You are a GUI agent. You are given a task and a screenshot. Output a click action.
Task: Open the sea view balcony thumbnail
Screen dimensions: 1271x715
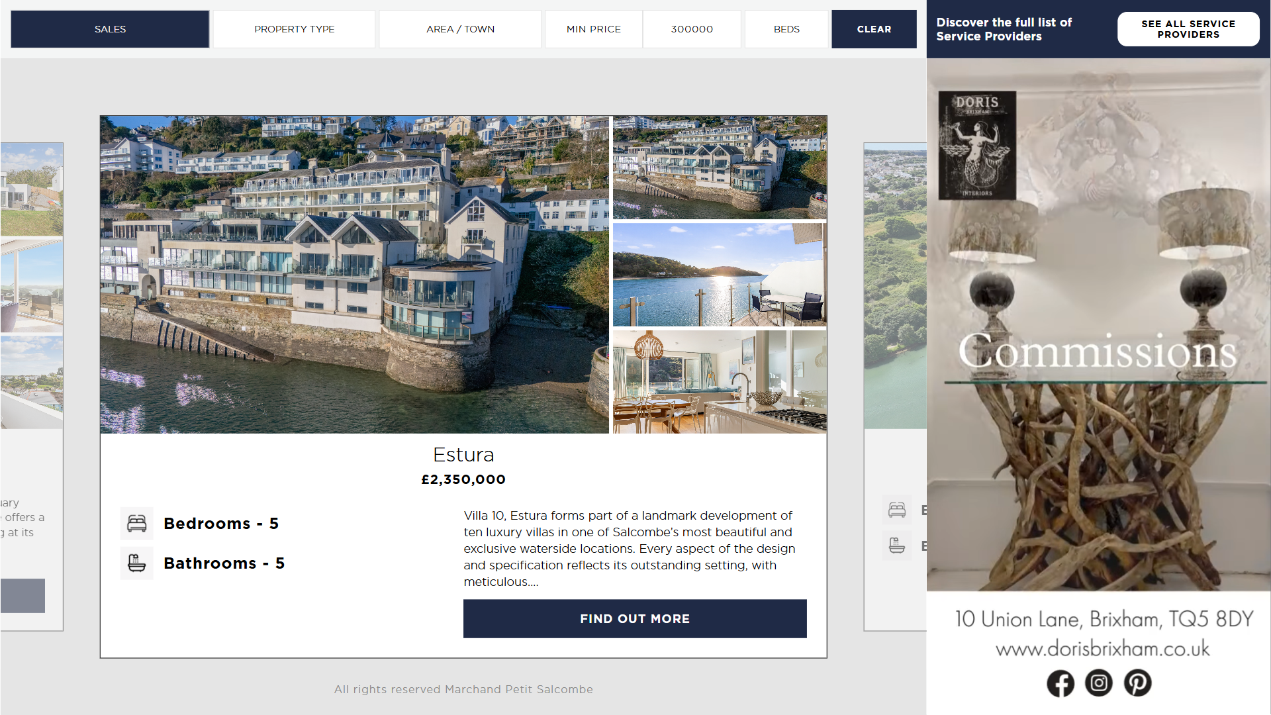point(720,275)
